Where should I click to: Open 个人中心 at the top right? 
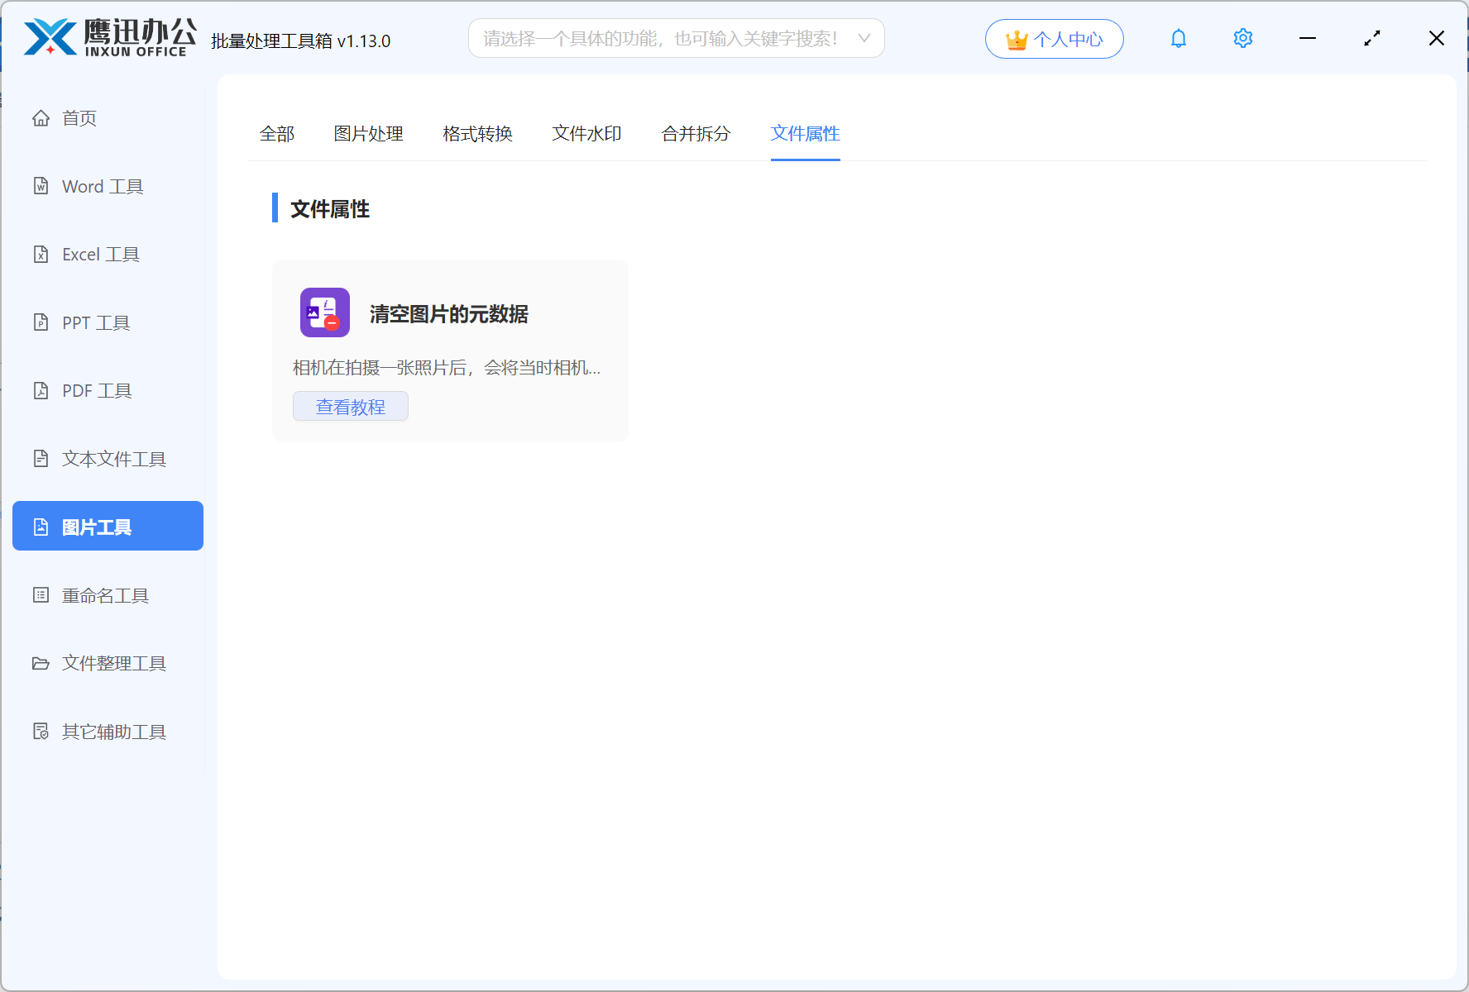(1054, 38)
